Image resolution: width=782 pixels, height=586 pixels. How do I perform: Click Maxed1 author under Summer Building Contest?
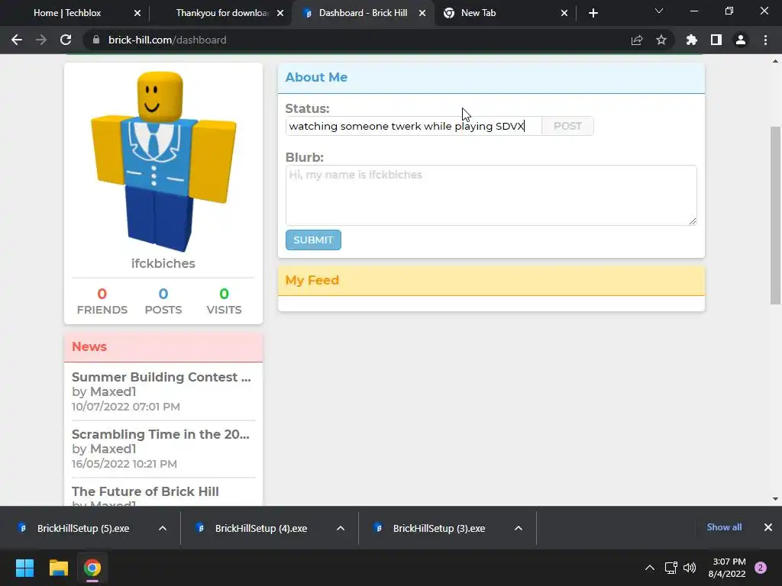click(x=113, y=391)
